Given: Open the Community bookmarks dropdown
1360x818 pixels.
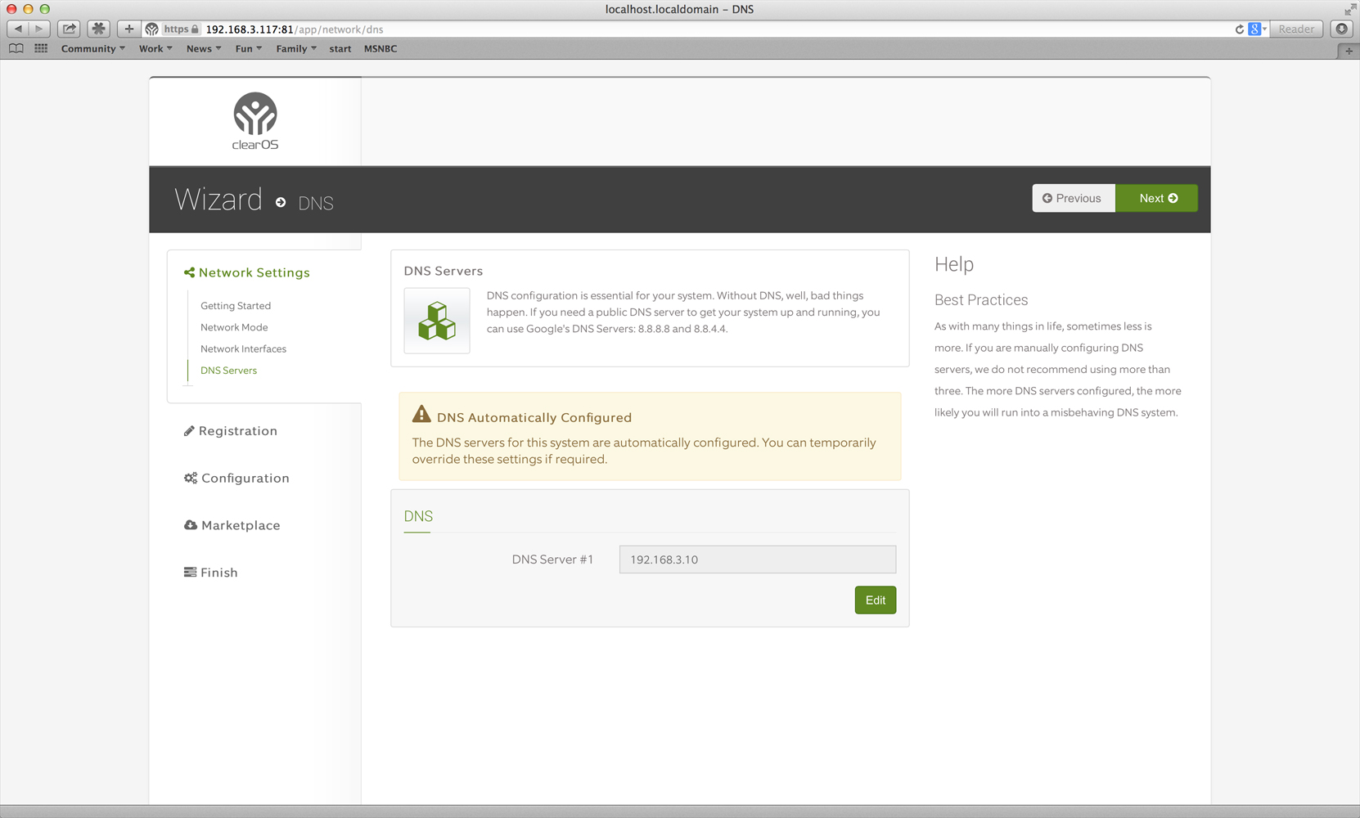Looking at the screenshot, I should tap(93, 49).
